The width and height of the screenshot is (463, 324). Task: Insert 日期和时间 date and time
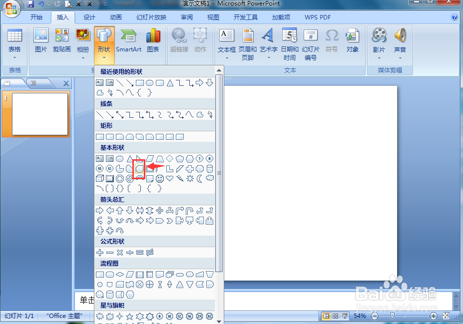click(x=290, y=44)
